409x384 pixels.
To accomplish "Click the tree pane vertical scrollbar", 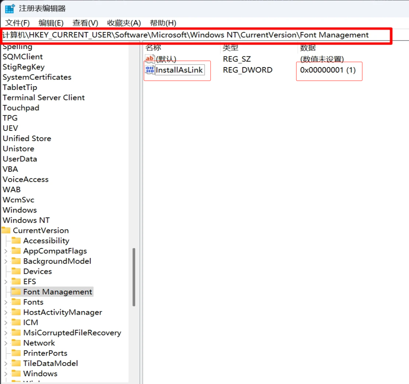I will click(x=134, y=277).
